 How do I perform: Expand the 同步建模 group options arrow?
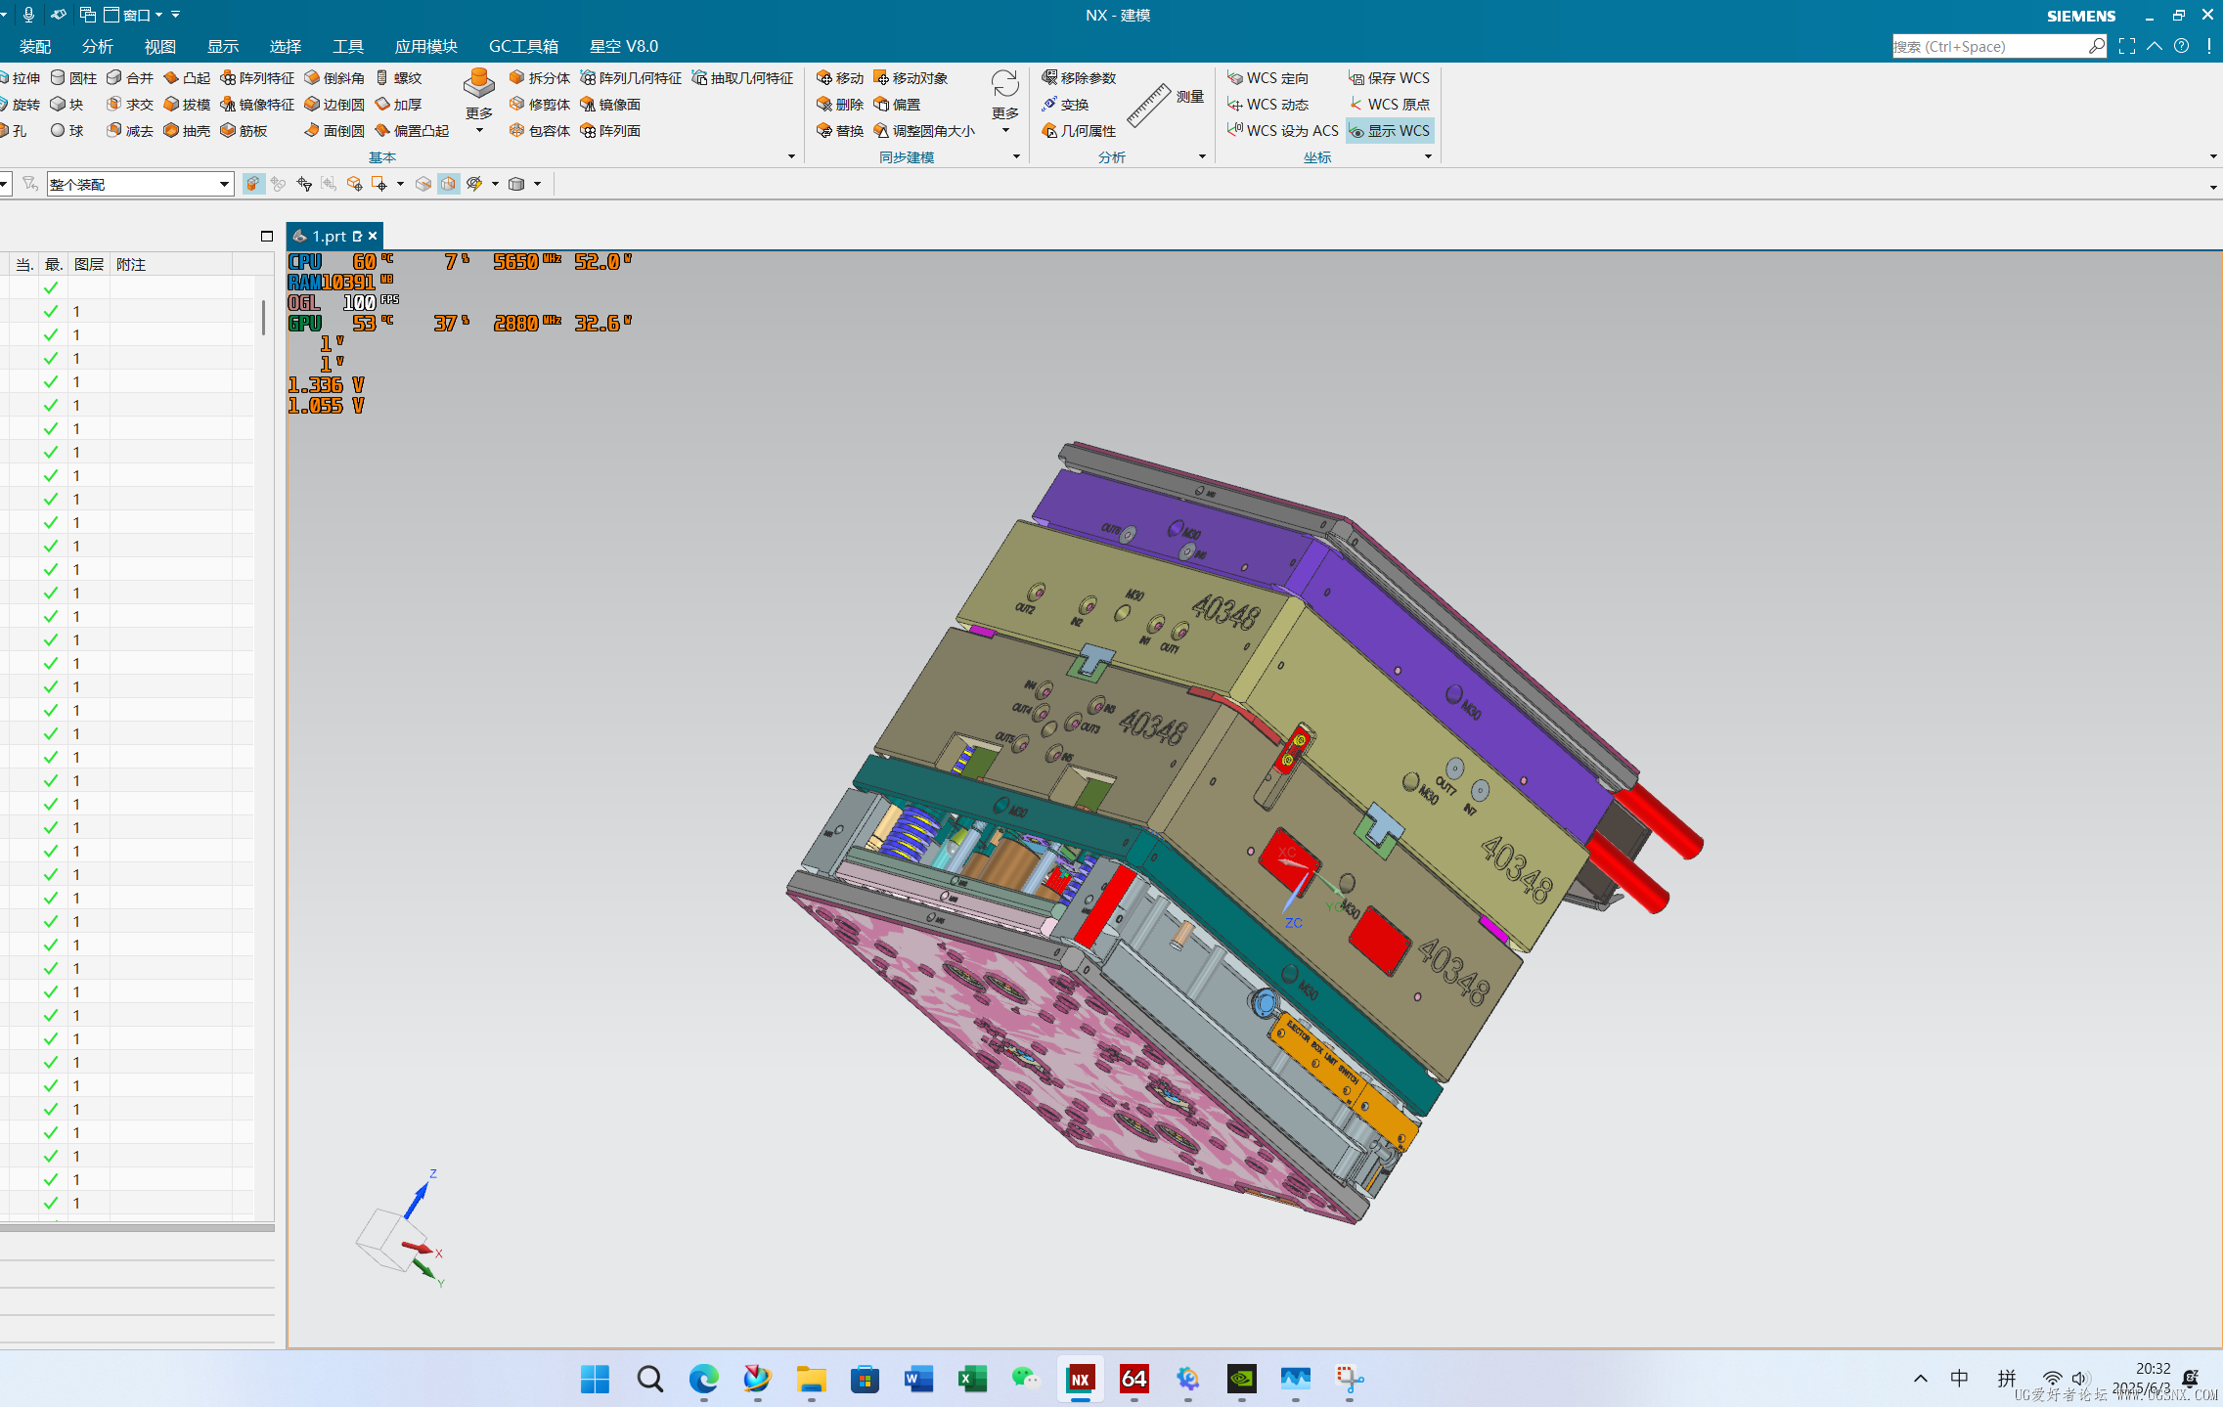(1016, 156)
